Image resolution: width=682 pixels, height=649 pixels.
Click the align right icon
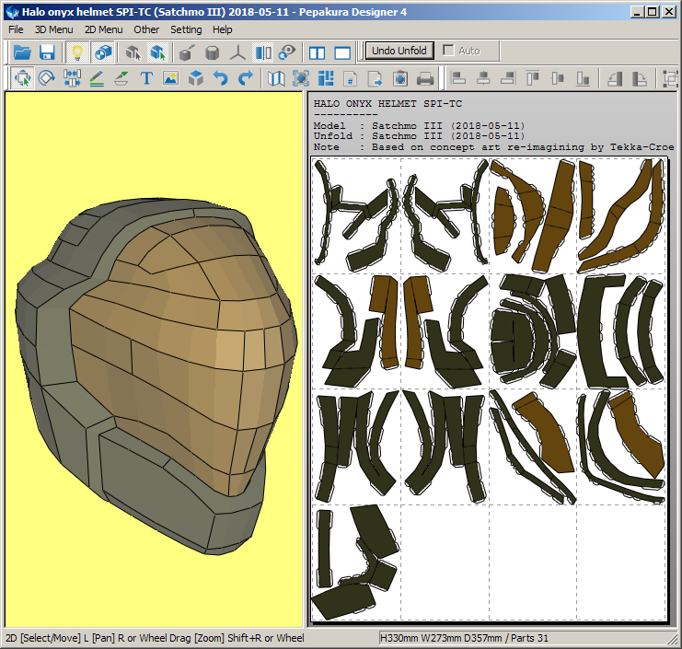508,78
